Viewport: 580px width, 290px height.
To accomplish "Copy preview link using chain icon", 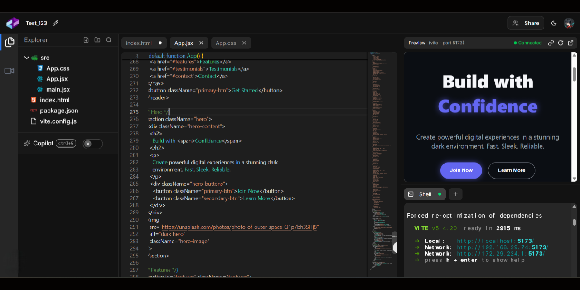I will click(x=551, y=43).
